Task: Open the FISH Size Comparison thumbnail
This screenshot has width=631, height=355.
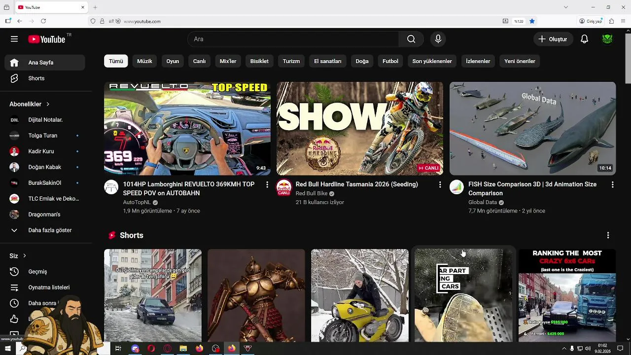Action: 532,129
